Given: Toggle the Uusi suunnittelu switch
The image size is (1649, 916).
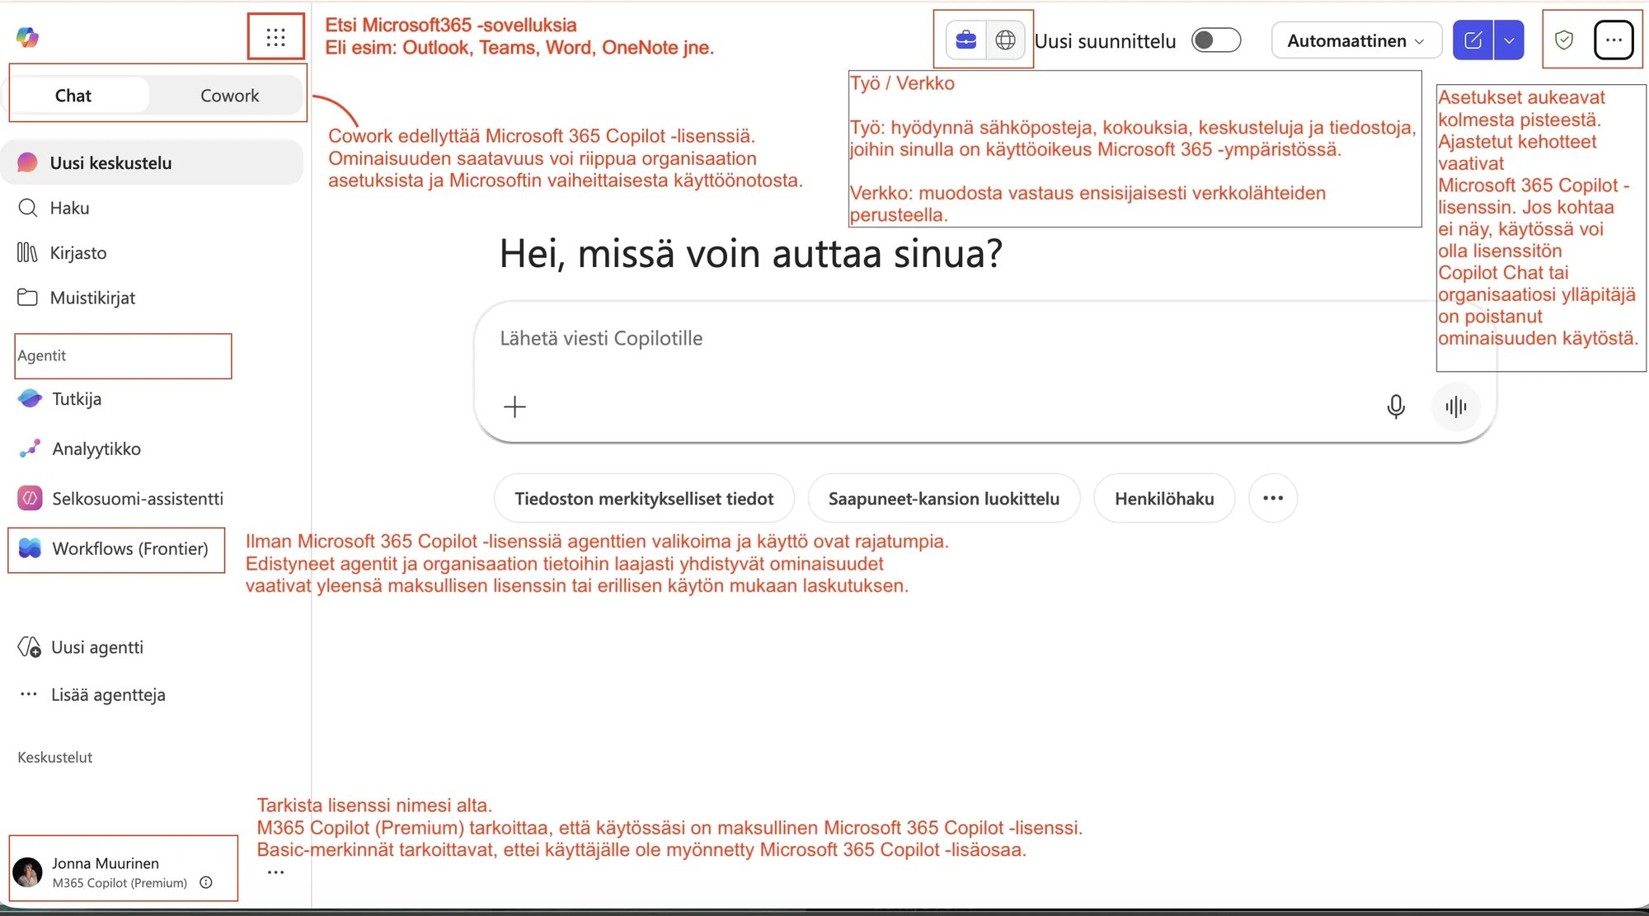Looking at the screenshot, I should 1216,40.
